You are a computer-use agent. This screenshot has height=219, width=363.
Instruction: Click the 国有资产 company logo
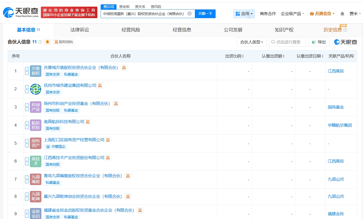point(36,143)
